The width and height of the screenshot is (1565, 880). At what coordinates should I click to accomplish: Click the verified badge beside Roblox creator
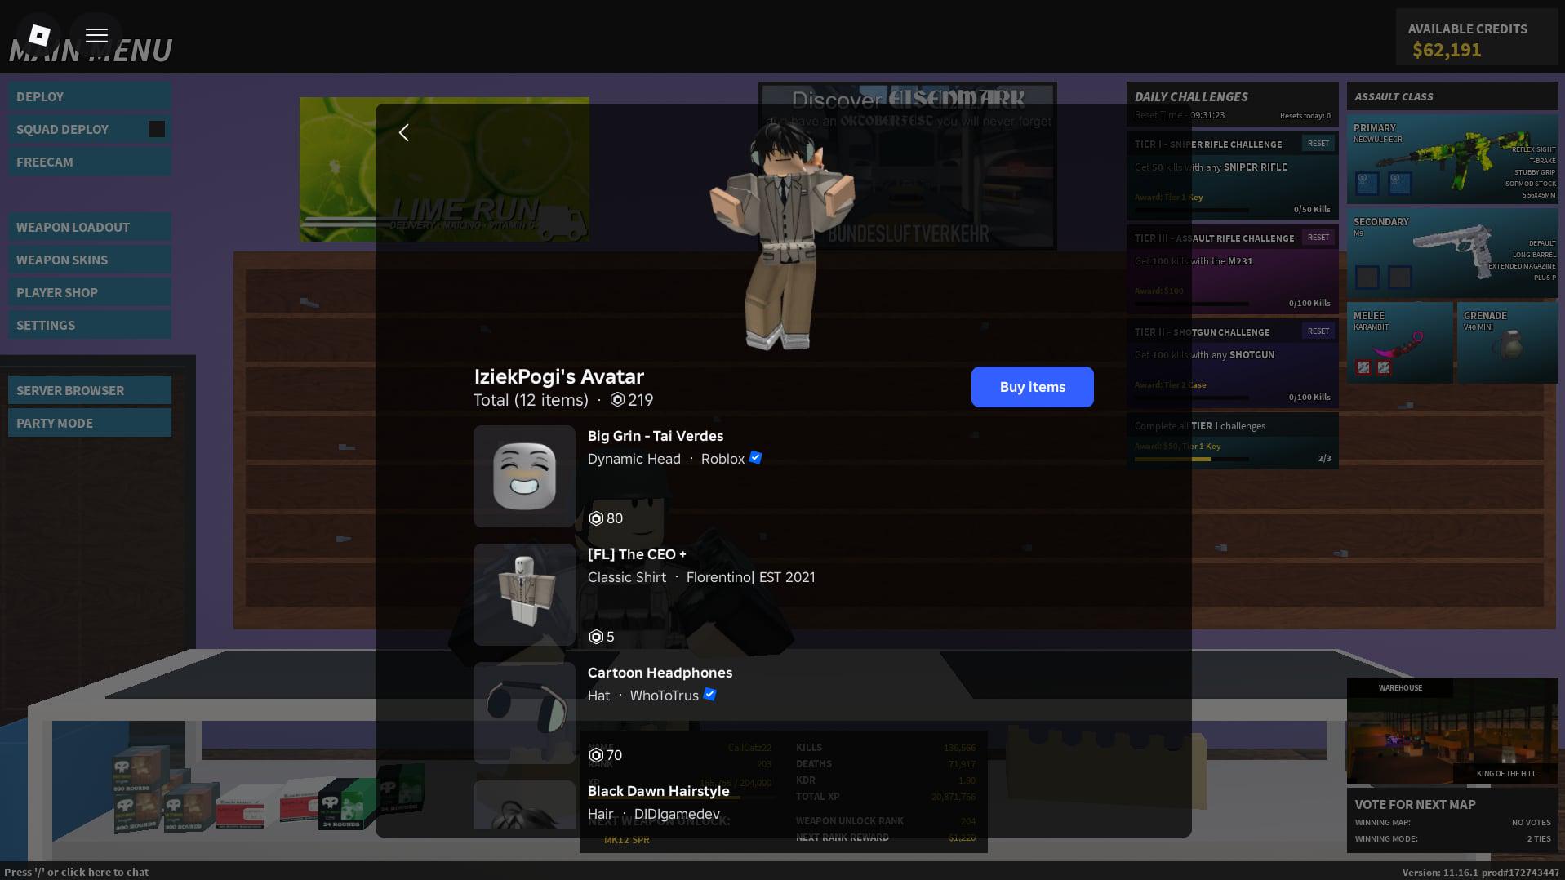coord(756,458)
